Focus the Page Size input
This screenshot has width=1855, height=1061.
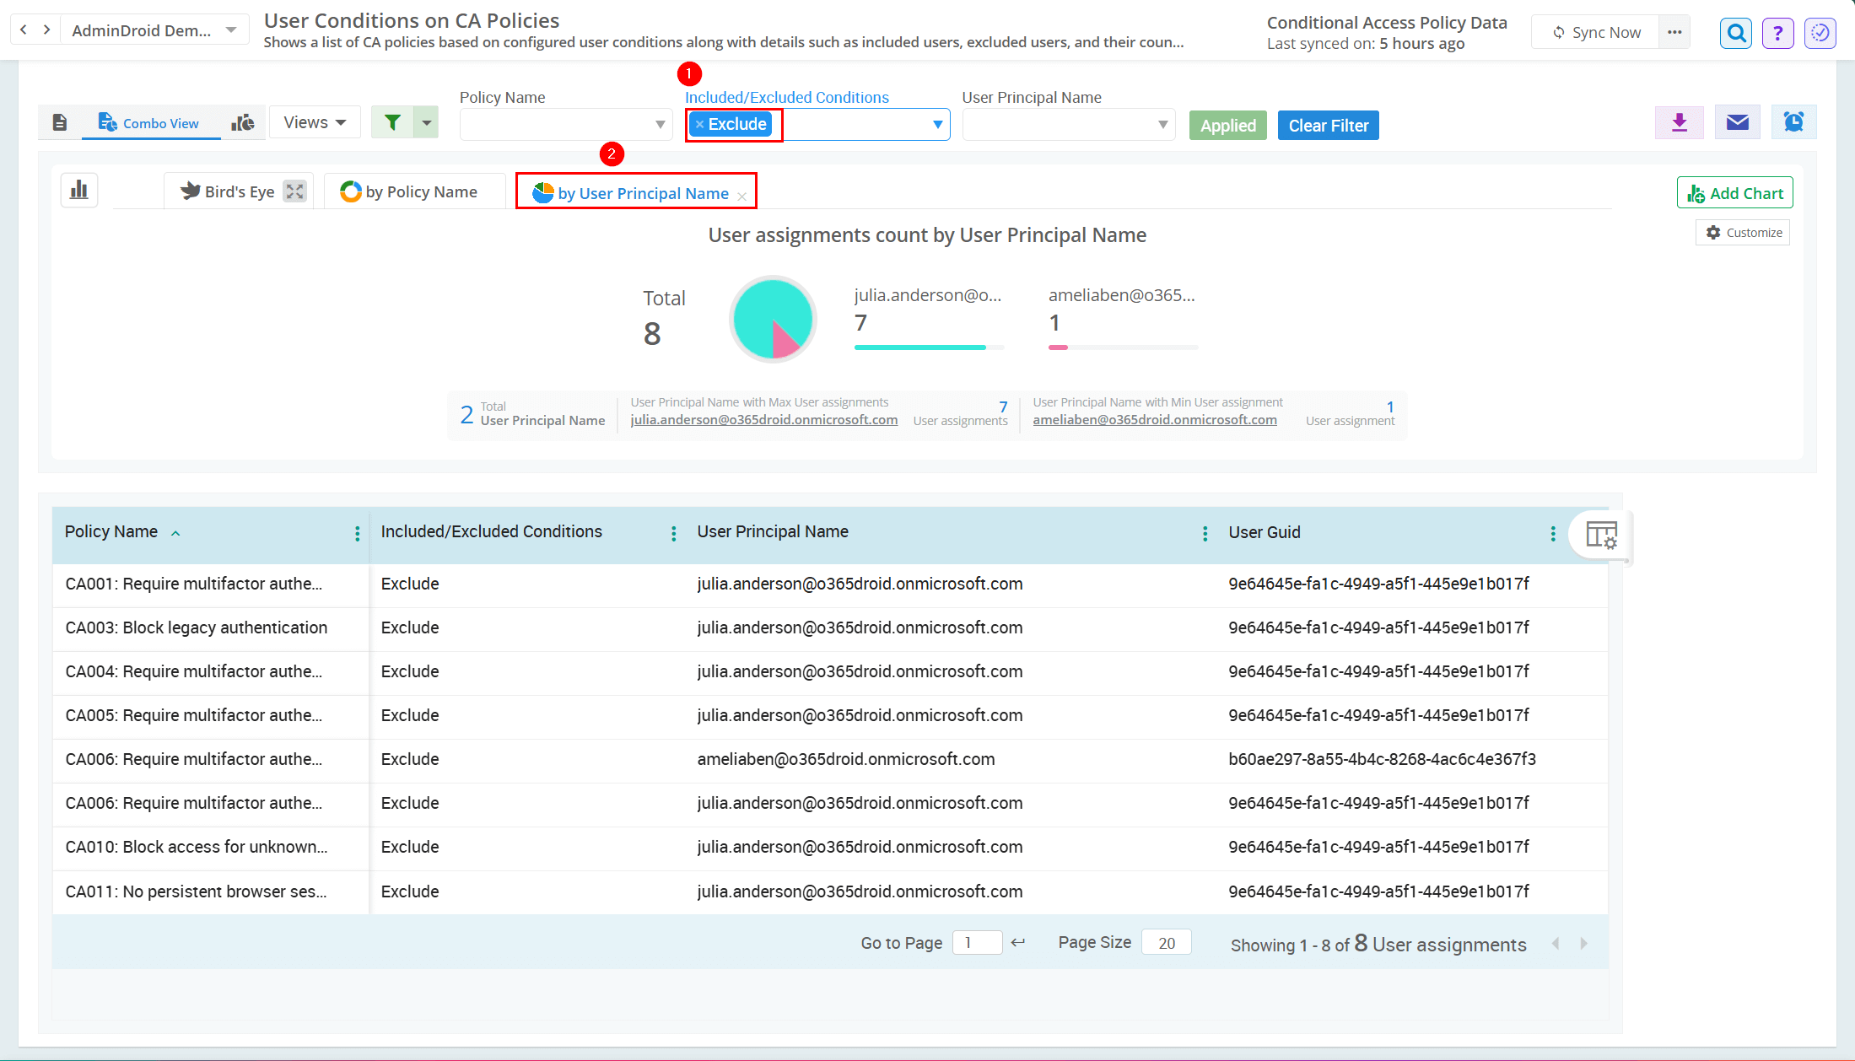click(1167, 942)
